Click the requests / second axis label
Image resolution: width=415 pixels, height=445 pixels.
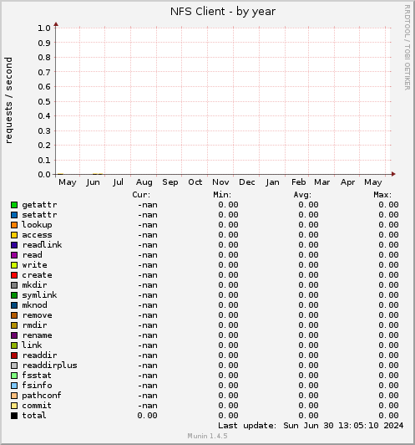[x=9, y=100]
